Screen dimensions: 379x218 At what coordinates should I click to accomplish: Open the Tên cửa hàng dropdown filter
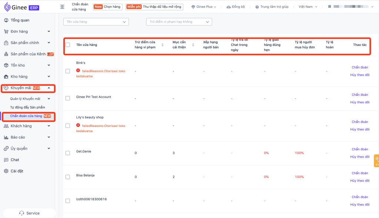click(96, 22)
